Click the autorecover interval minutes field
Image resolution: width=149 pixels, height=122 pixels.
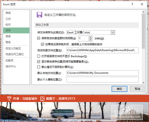point(84,38)
